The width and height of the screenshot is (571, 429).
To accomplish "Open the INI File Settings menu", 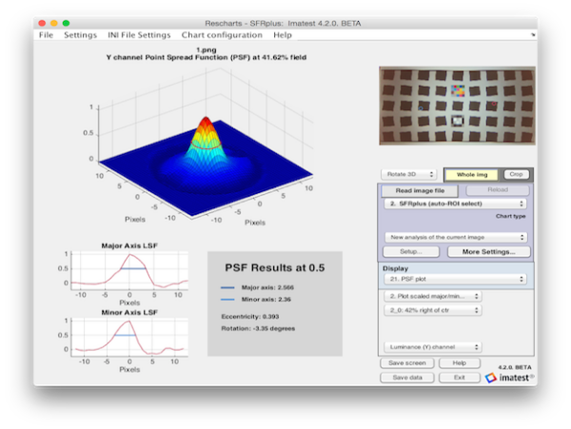I will tap(141, 35).
